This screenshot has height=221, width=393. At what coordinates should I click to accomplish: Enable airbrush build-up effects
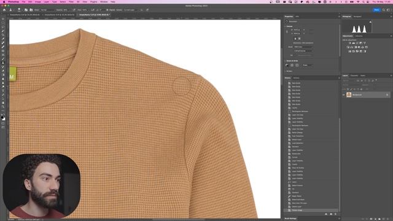click(92, 10)
